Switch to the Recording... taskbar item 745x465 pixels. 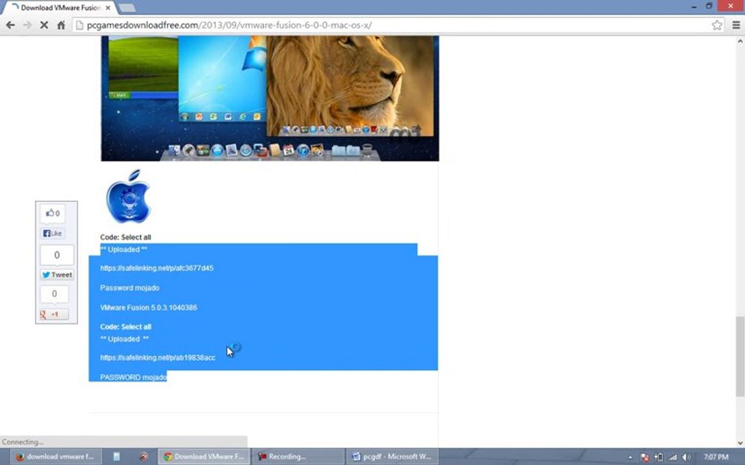point(298,457)
